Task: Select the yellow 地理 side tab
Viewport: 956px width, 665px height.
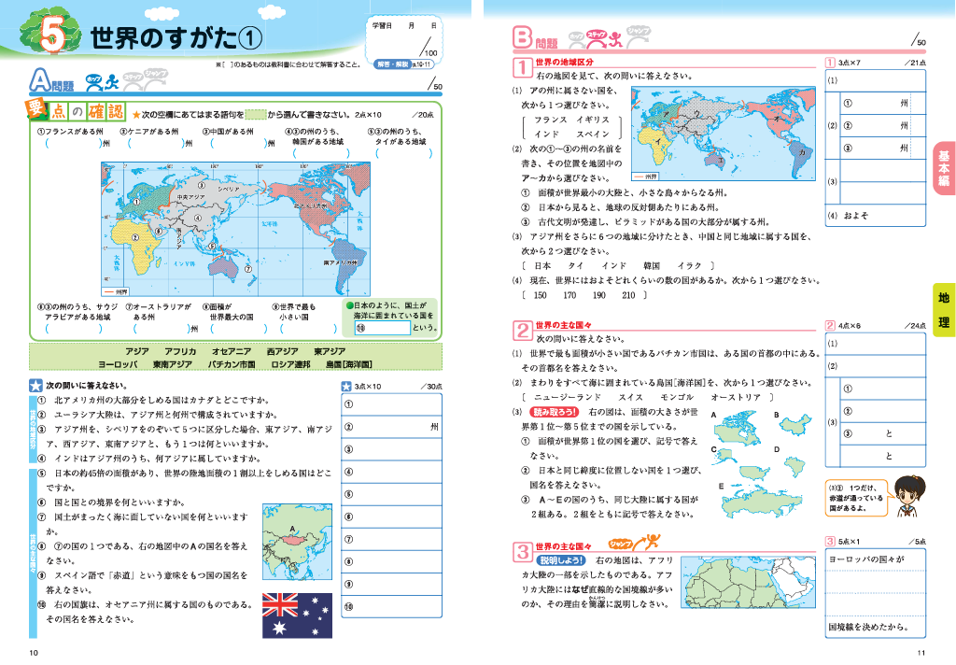Action: pyautogui.click(x=944, y=309)
